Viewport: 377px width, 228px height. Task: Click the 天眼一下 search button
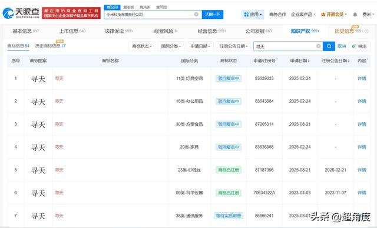(213, 14)
